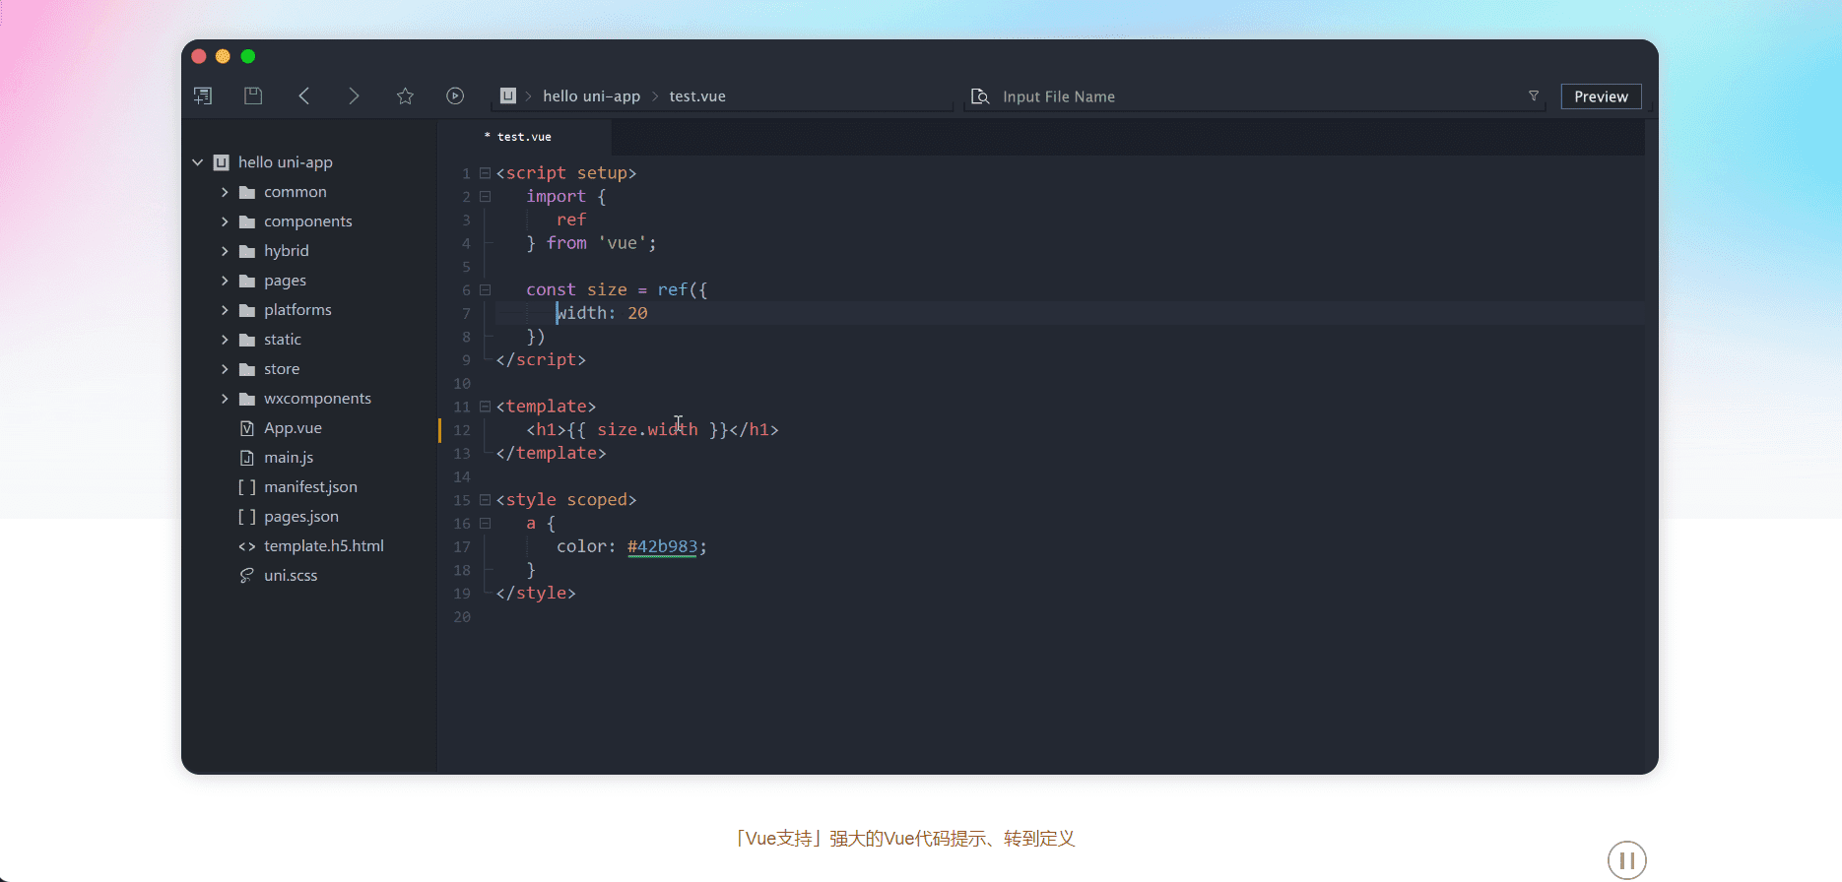Go forward with the right arrow icon
Viewport: 1842px width, 882px height.
[x=354, y=95]
